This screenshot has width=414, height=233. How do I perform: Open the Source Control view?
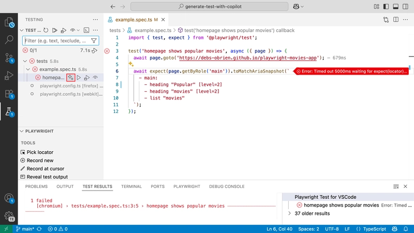[9, 57]
